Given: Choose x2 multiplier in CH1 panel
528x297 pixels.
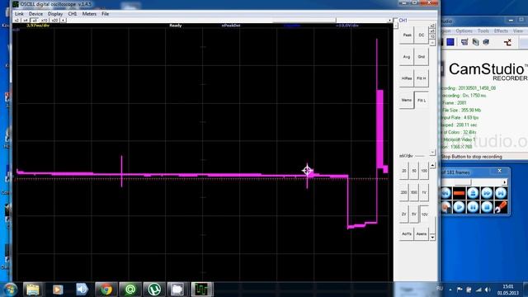Looking at the screenshot, I should coord(432,26).
